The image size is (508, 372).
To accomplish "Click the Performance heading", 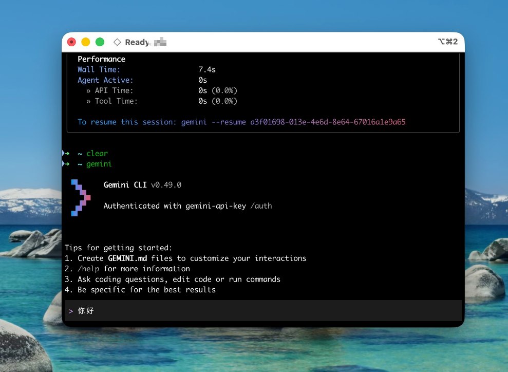I will [101, 59].
